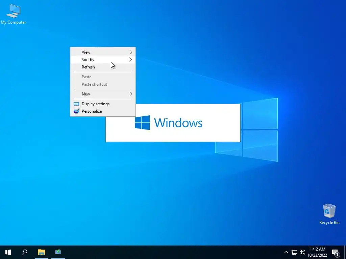The height and width of the screenshot is (259, 346).
Task: Show hidden system tray icons
Action: pyautogui.click(x=286, y=252)
